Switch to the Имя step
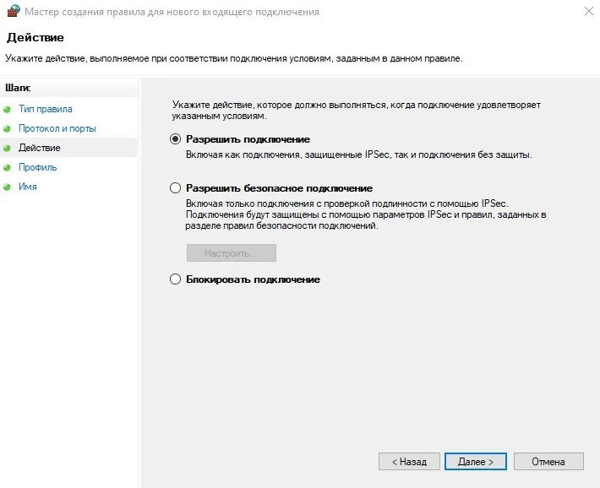This screenshot has width=600, height=488. tap(27, 187)
